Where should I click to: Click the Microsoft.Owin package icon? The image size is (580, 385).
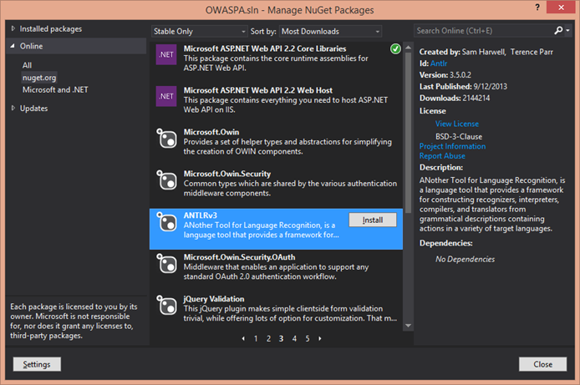(166, 138)
